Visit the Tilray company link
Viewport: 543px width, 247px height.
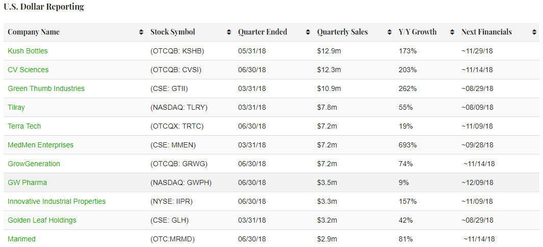pos(16,107)
